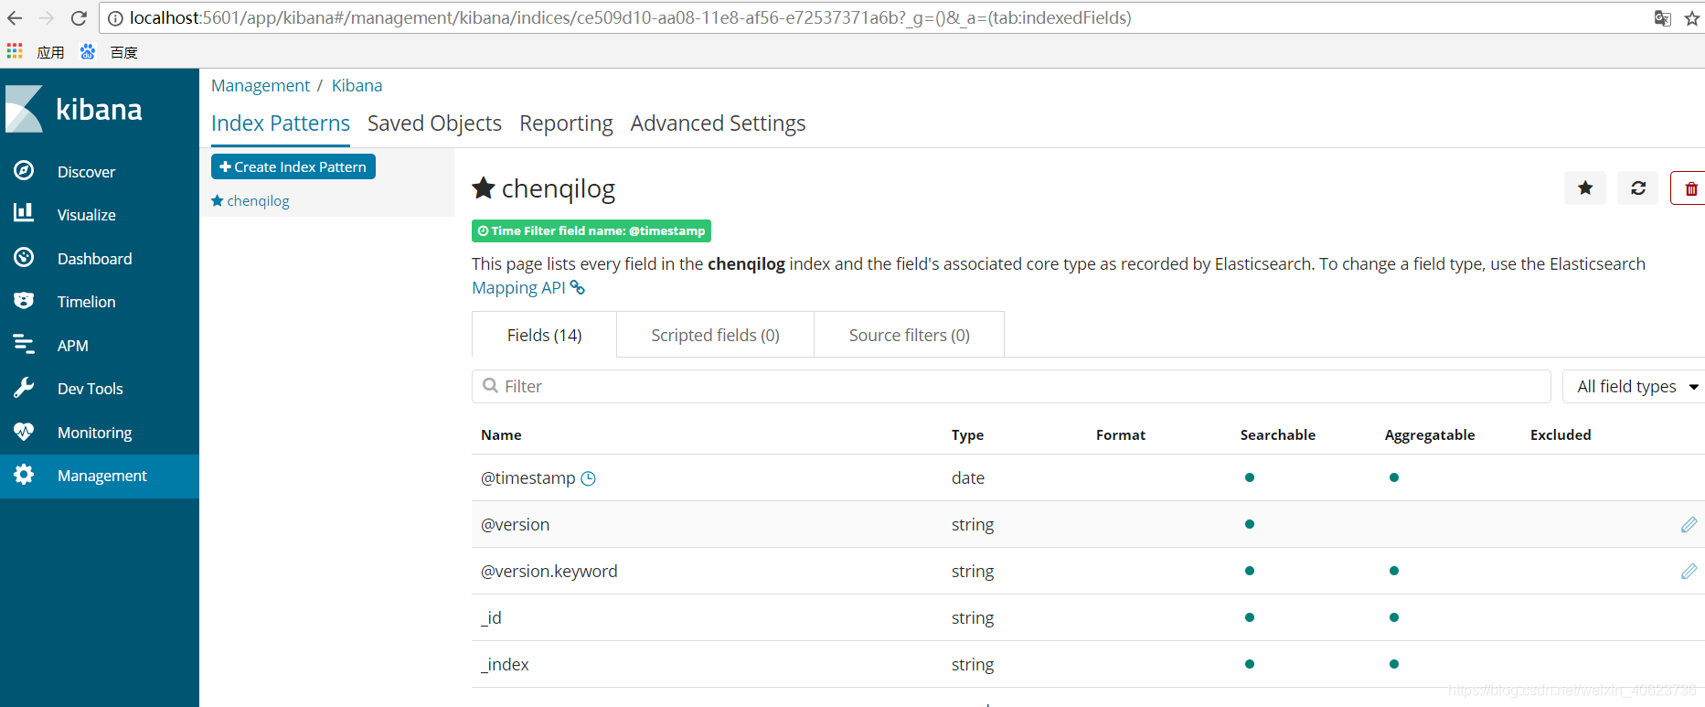Select the Scripted fields (0) tab
The height and width of the screenshot is (707, 1705).
coord(715,335)
